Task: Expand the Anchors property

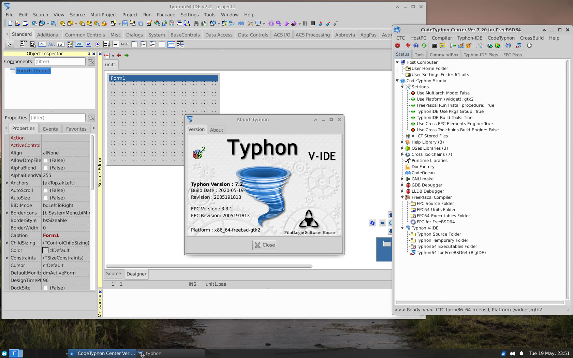Action: click(x=7, y=183)
